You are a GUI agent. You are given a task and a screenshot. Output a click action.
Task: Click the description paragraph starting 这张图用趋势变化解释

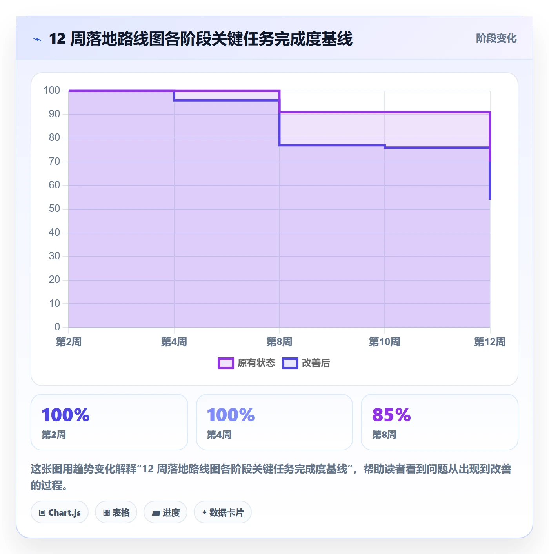[x=271, y=477]
